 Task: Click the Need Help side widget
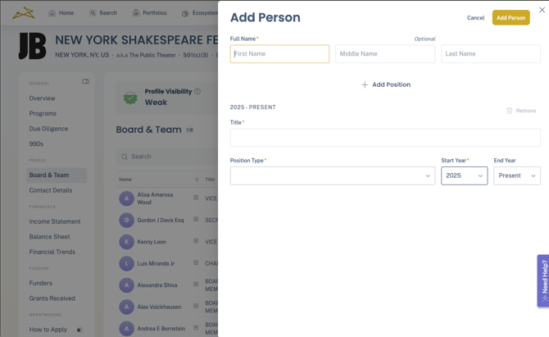543,280
